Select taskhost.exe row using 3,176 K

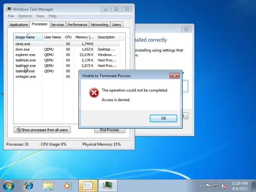pos(67,60)
